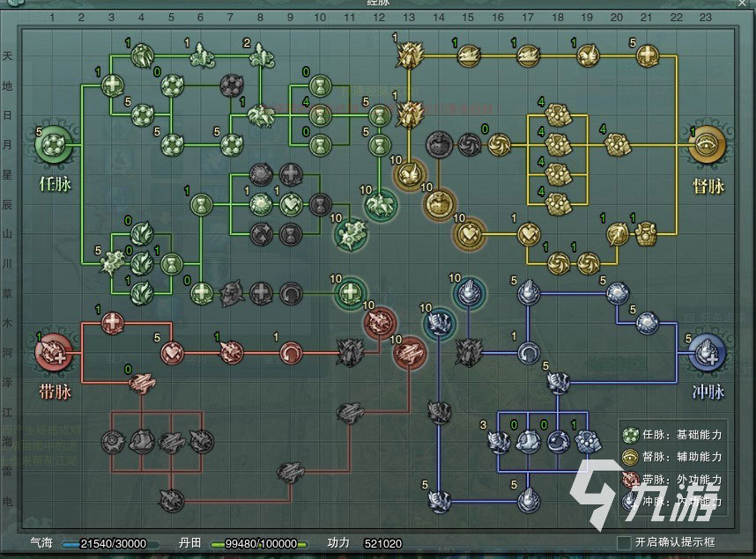This screenshot has width=756, height=559.
Task: Click the row label 电
Action: (7, 501)
